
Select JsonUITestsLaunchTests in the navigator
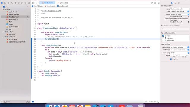(17, 42)
